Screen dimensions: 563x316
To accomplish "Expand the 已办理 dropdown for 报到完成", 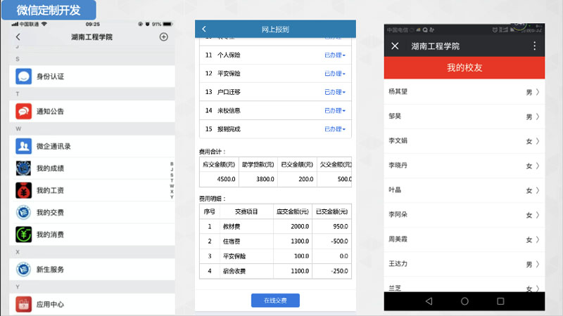I will point(335,129).
